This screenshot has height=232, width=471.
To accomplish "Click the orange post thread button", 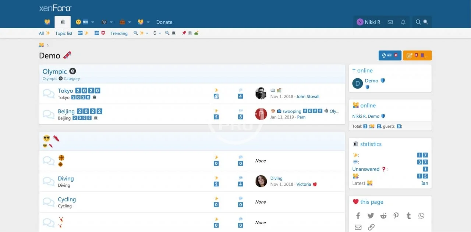I will [417, 56].
